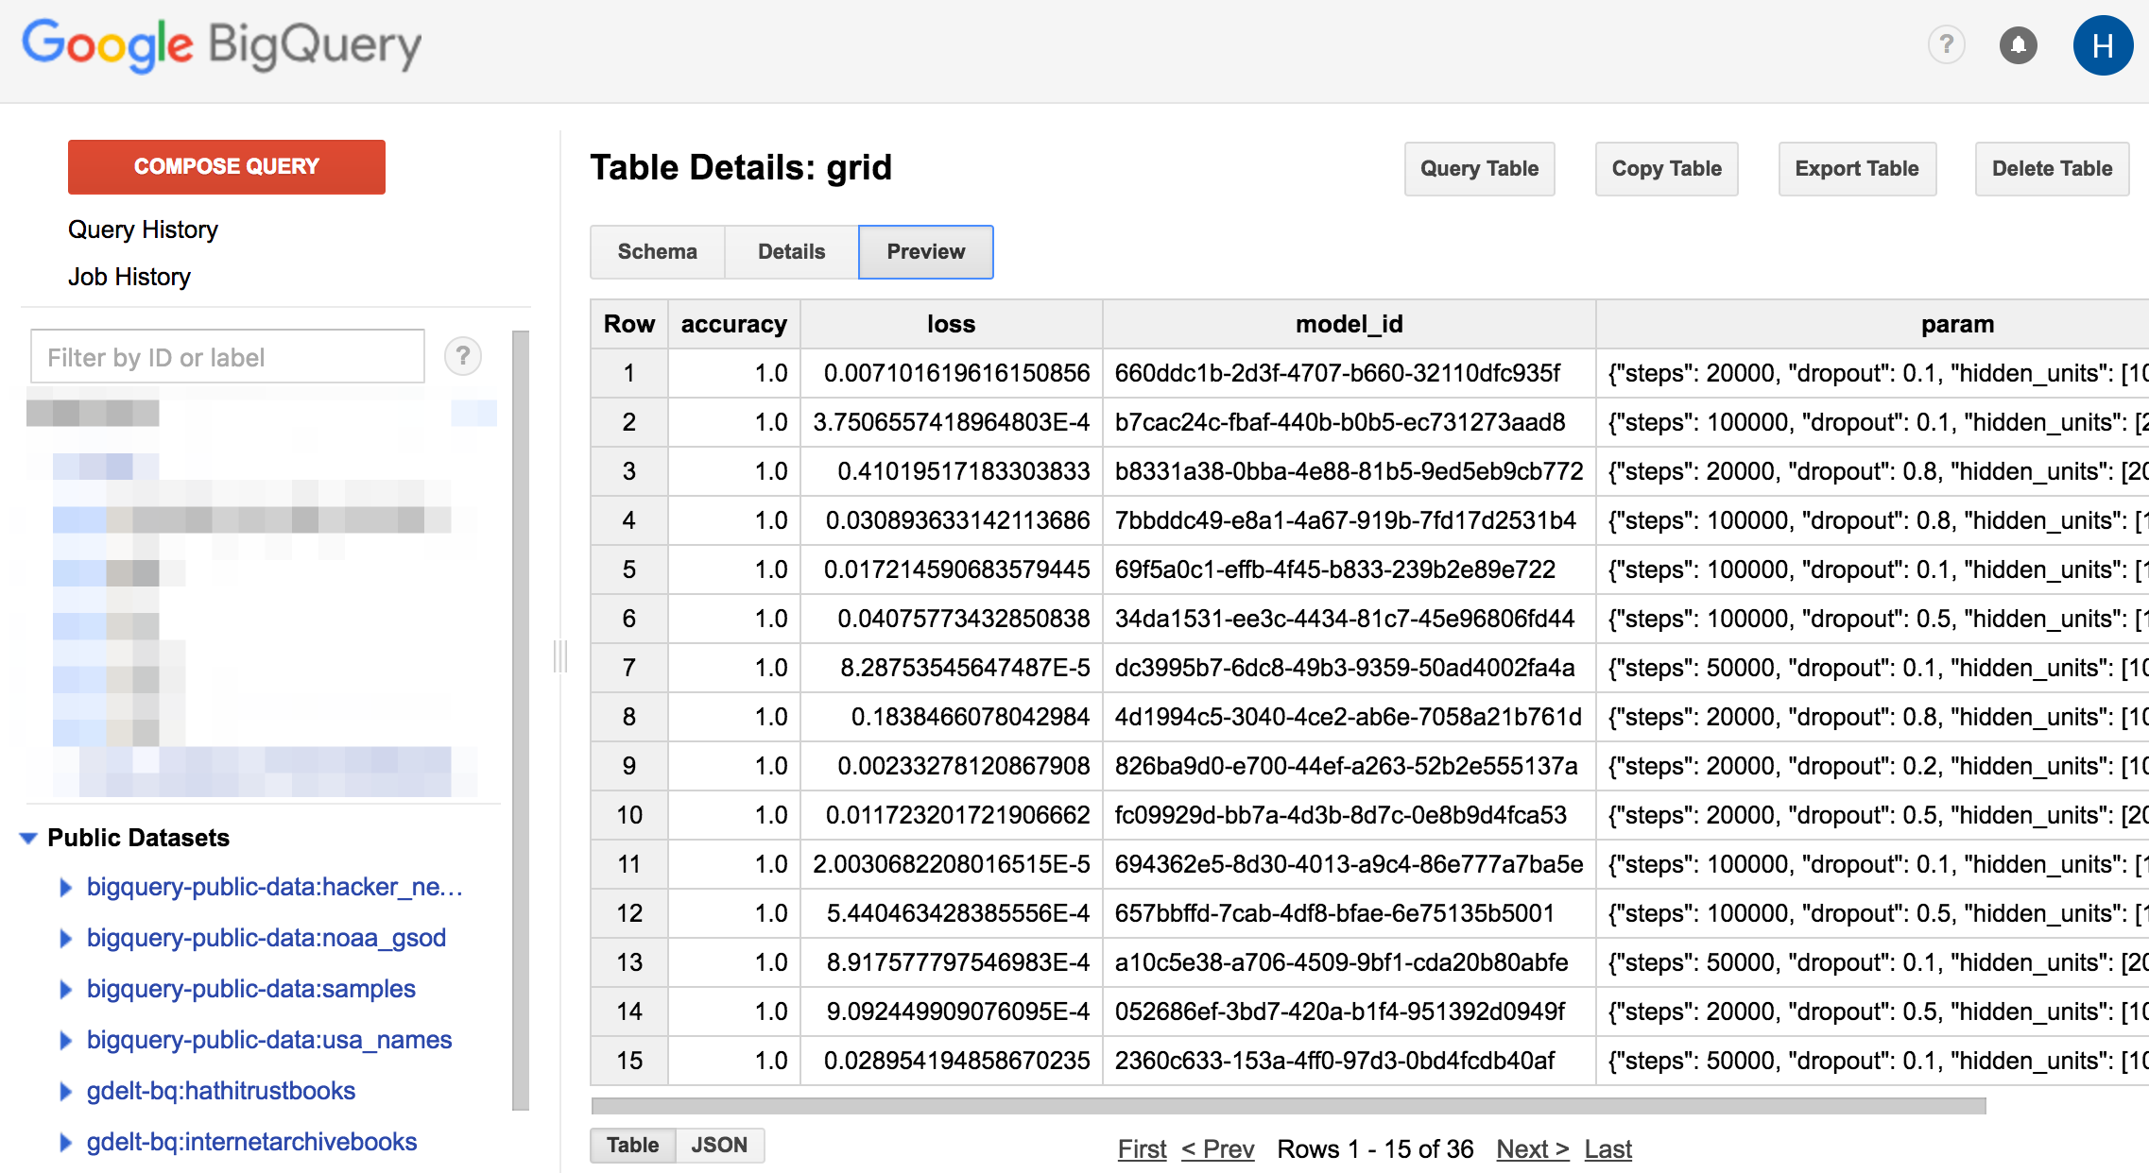Select model_id 657bbffd-7cab-4df8-bfae-6e75135b5001

click(x=1349, y=913)
